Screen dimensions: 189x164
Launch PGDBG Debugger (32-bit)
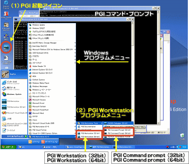[118, 123]
